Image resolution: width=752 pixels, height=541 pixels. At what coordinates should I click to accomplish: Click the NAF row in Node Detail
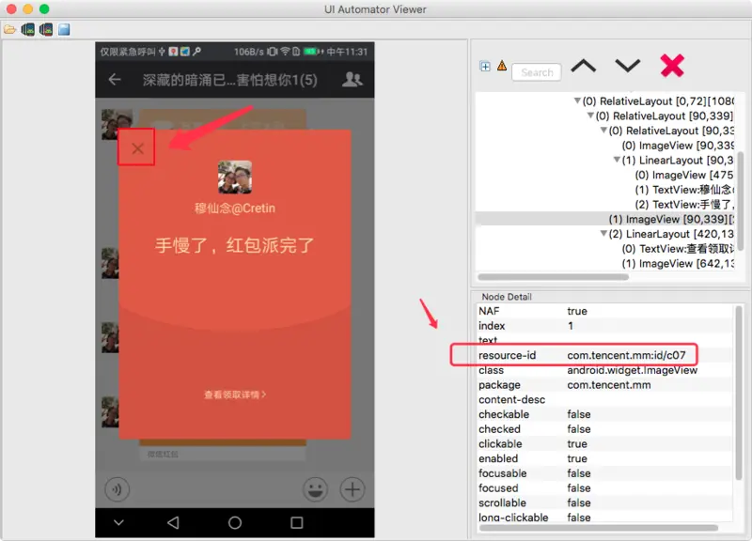[605, 311]
